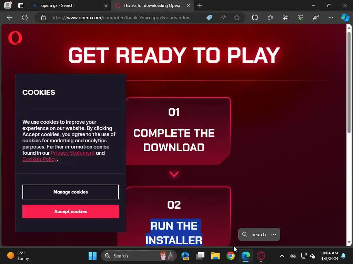Screen dimensions: 353x264
Task: Open the browser extensions/share icon
Action: (316, 18)
